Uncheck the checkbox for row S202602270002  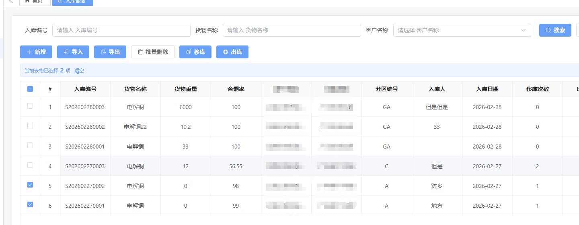30,185
